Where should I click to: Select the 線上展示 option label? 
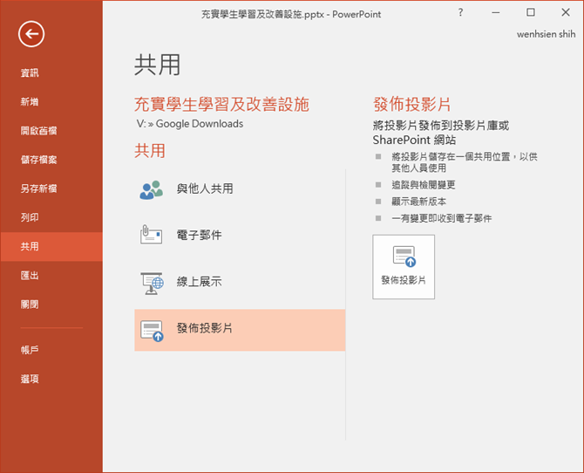200,281
